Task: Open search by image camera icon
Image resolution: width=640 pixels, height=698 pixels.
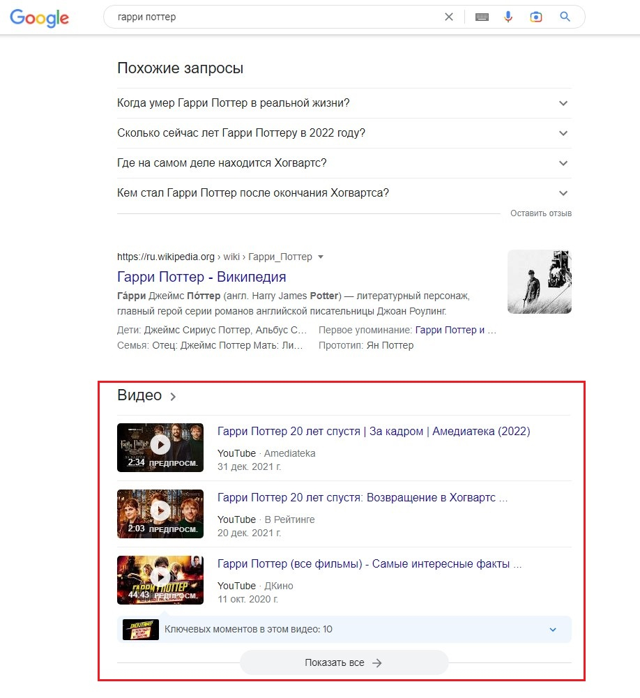Action: click(536, 17)
